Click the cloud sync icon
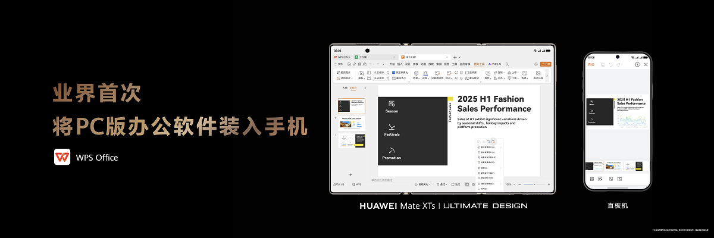 (535, 64)
